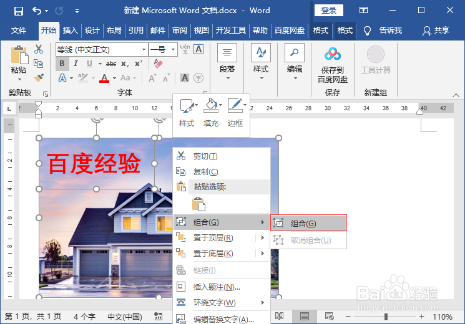The height and width of the screenshot is (324, 465).
Task: Click the Save icon in the title bar
Action: point(18,11)
